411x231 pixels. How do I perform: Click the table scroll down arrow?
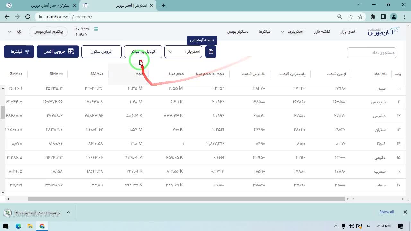click(3, 193)
